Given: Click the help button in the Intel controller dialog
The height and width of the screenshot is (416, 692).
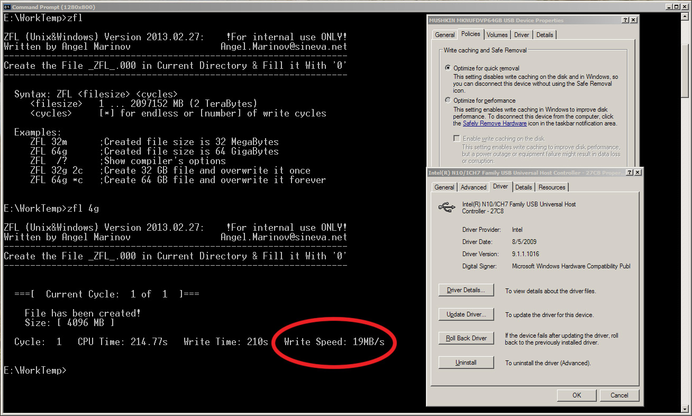Looking at the screenshot, I should (629, 173).
